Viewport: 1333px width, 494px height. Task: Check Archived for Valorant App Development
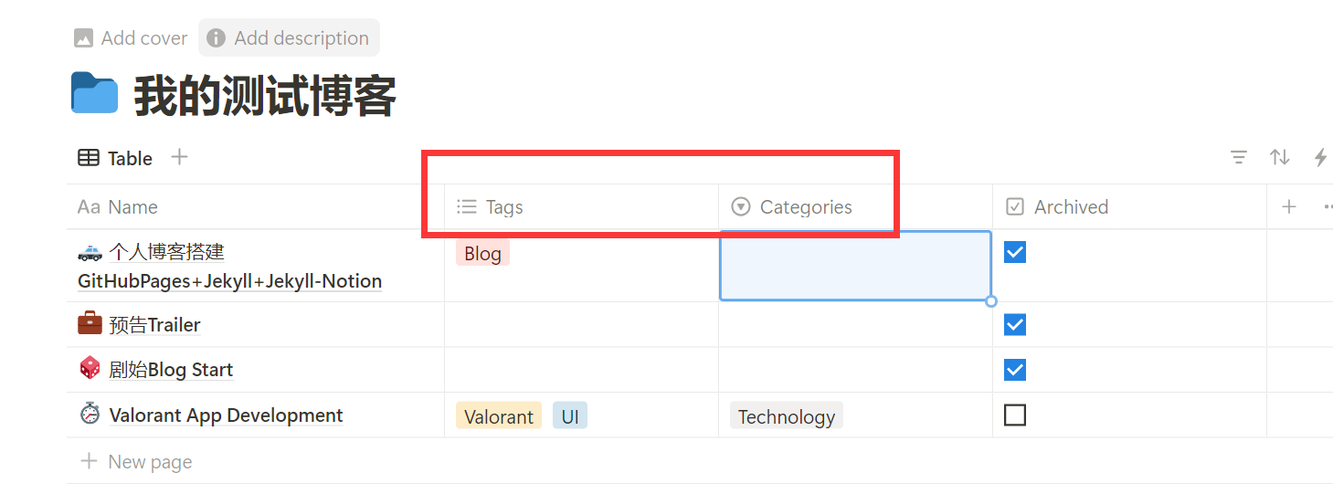tap(1015, 415)
